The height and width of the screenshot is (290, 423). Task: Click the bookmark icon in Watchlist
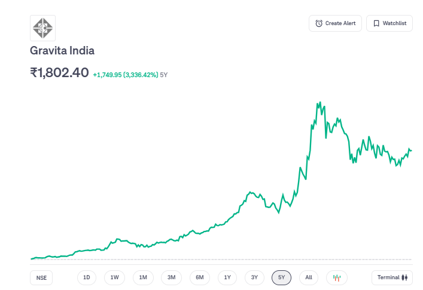pos(376,23)
